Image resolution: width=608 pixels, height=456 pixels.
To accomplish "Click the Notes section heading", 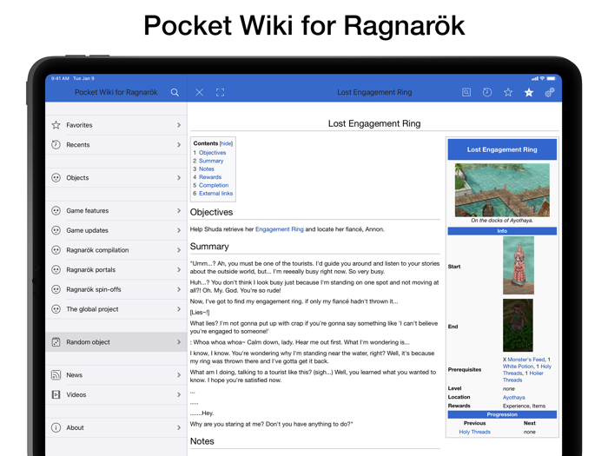I will tap(202, 441).
